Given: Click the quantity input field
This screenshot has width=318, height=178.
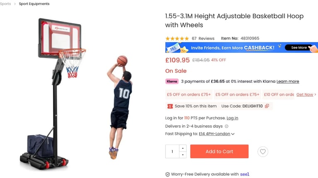Looking at the screenshot, I should click(x=172, y=151).
